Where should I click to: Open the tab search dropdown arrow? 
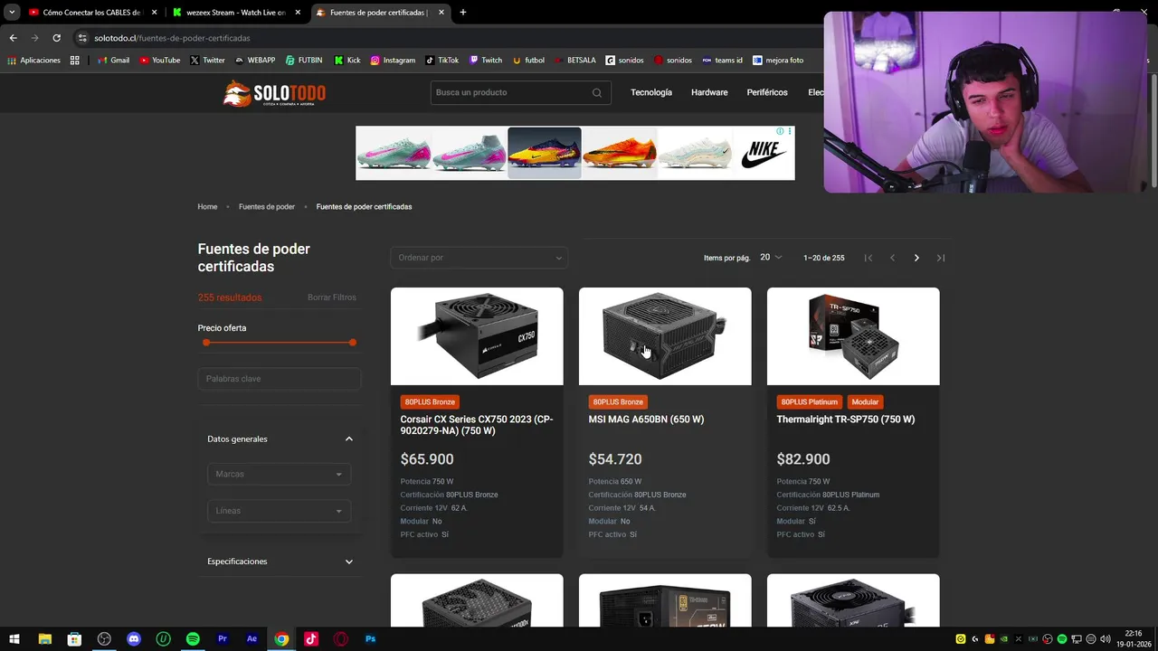12,13
